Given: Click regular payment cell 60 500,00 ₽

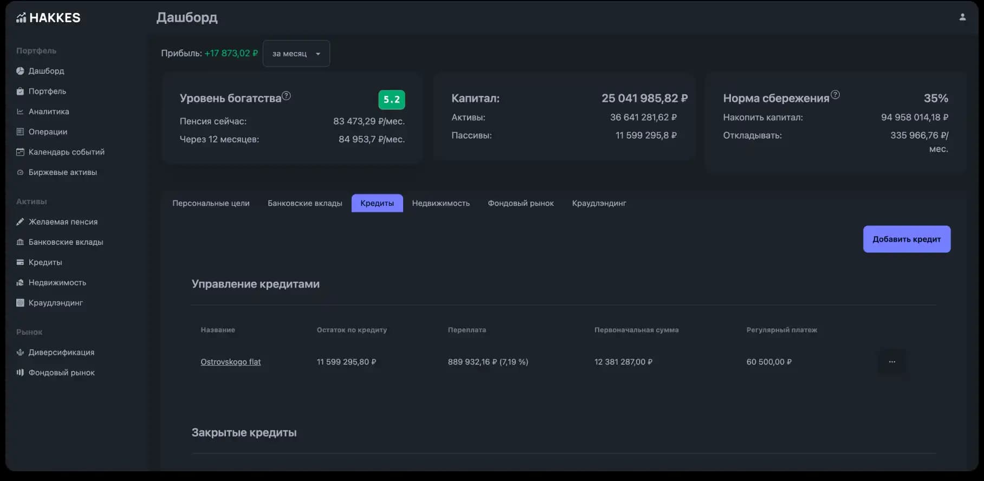Looking at the screenshot, I should (769, 362).
